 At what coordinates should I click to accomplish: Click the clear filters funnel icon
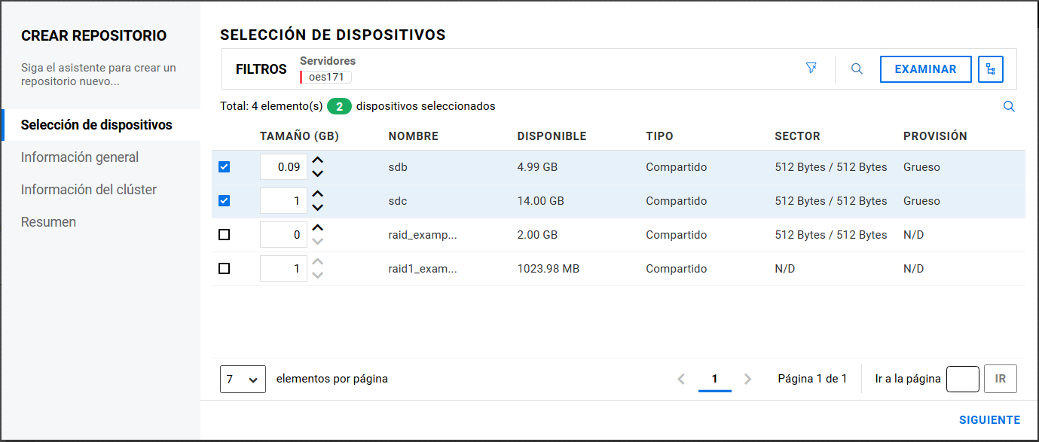click(x=811, y=69)
